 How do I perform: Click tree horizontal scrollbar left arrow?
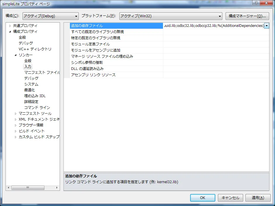point(8,188)
